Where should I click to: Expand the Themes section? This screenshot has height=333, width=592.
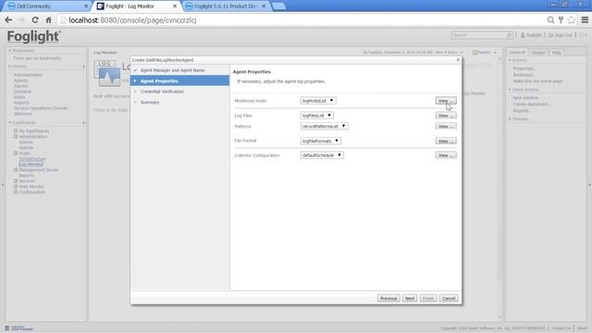pos(510,119)
